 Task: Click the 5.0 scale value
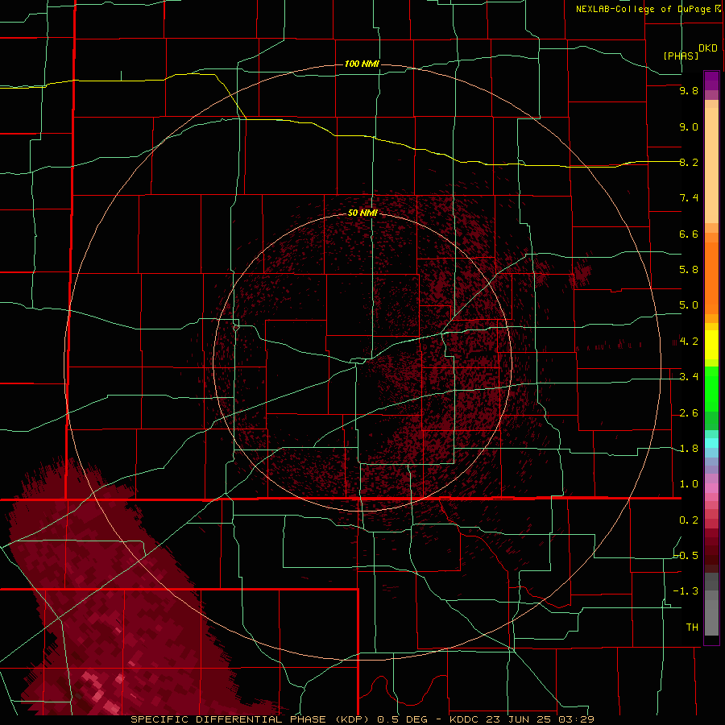689,305
